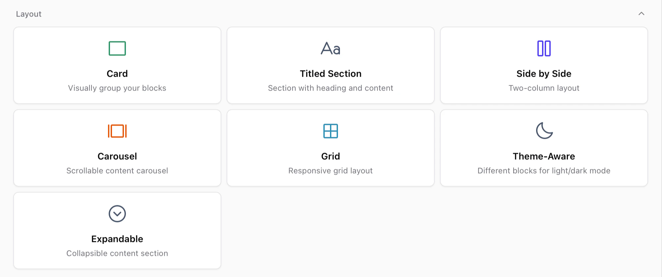Click the 'Visually group your blocks' description
Screen dimensions: 662x277
click(117, 88)
